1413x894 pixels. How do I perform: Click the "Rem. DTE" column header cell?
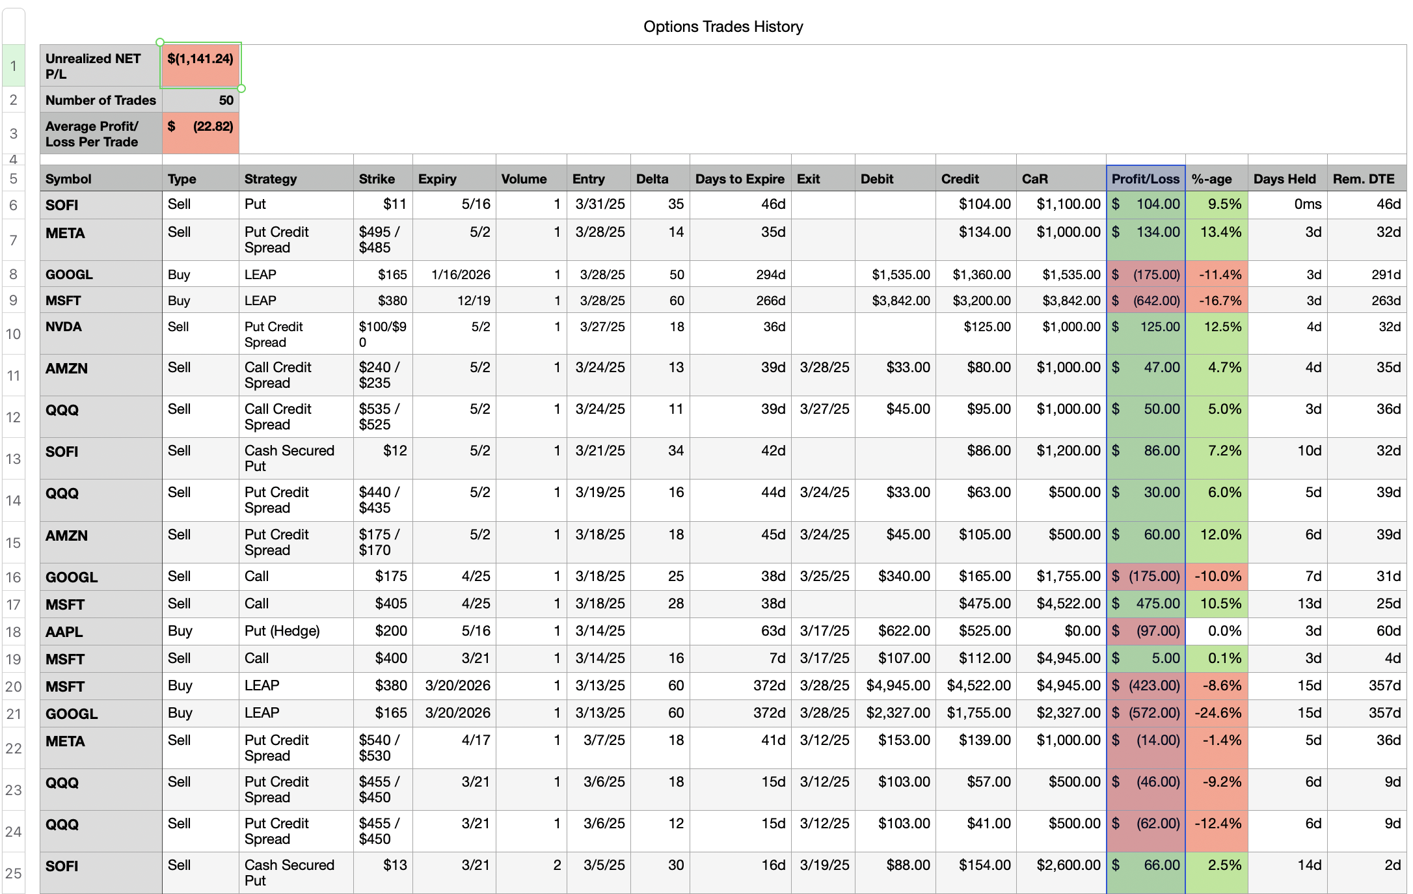1367,179
